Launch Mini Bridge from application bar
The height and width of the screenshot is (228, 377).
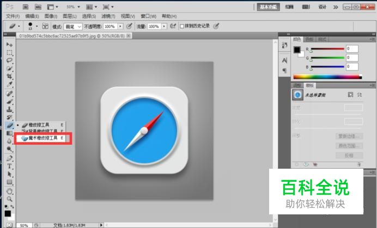[x=38, y=7]
